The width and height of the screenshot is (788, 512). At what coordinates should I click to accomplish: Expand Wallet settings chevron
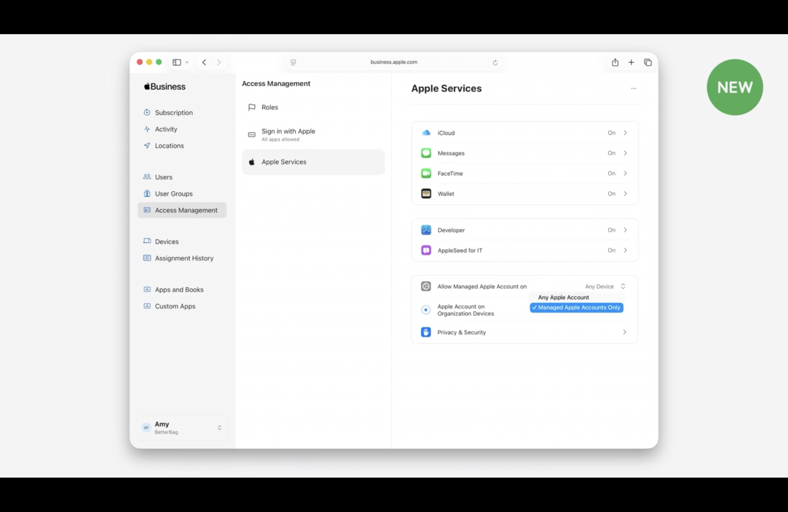point(625,193)
